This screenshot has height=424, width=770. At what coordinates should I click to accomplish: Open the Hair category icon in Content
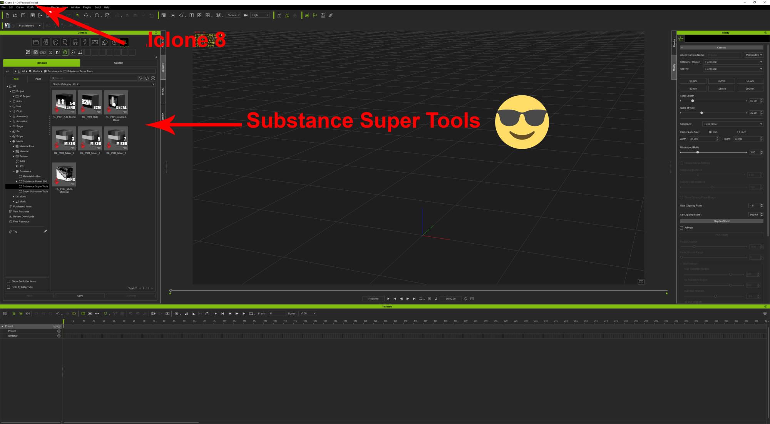click(55, 42)
